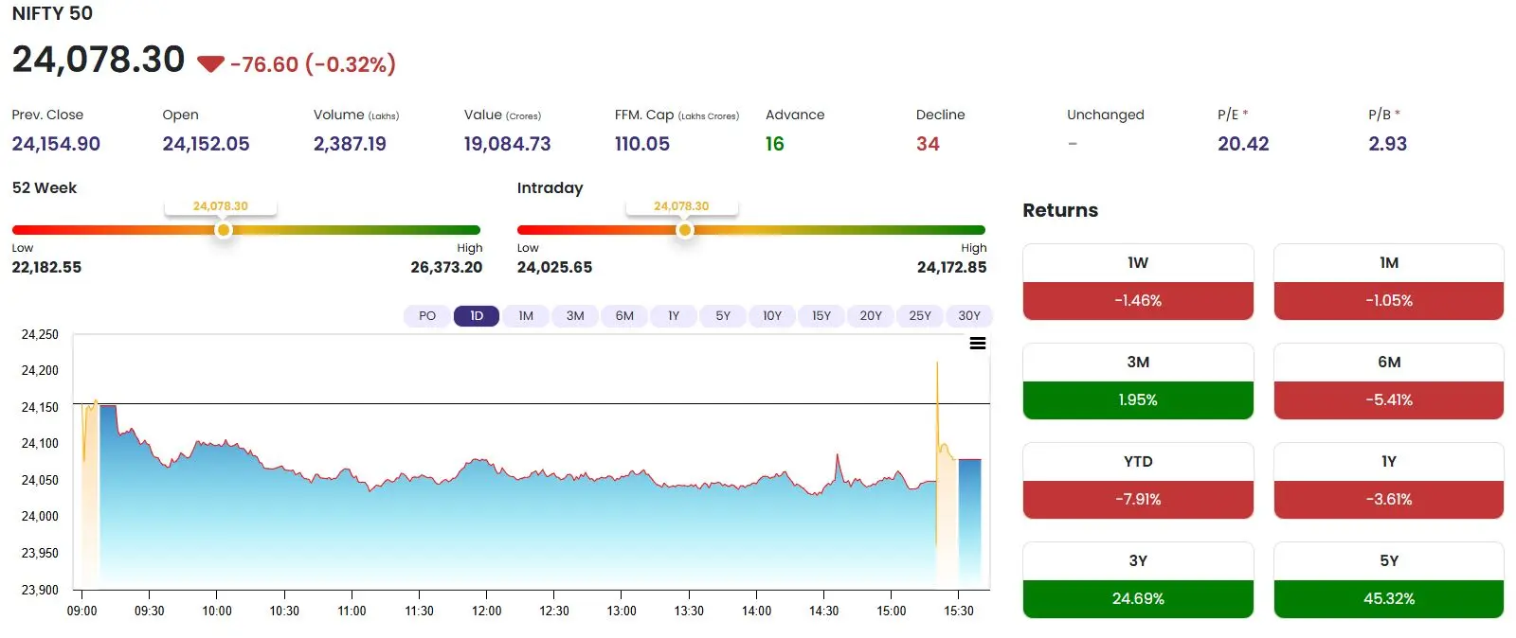1516x638 pixels.
Task: Click the Intraday 24,078.30 tooltip label
Action: click(x=681, y=206)
